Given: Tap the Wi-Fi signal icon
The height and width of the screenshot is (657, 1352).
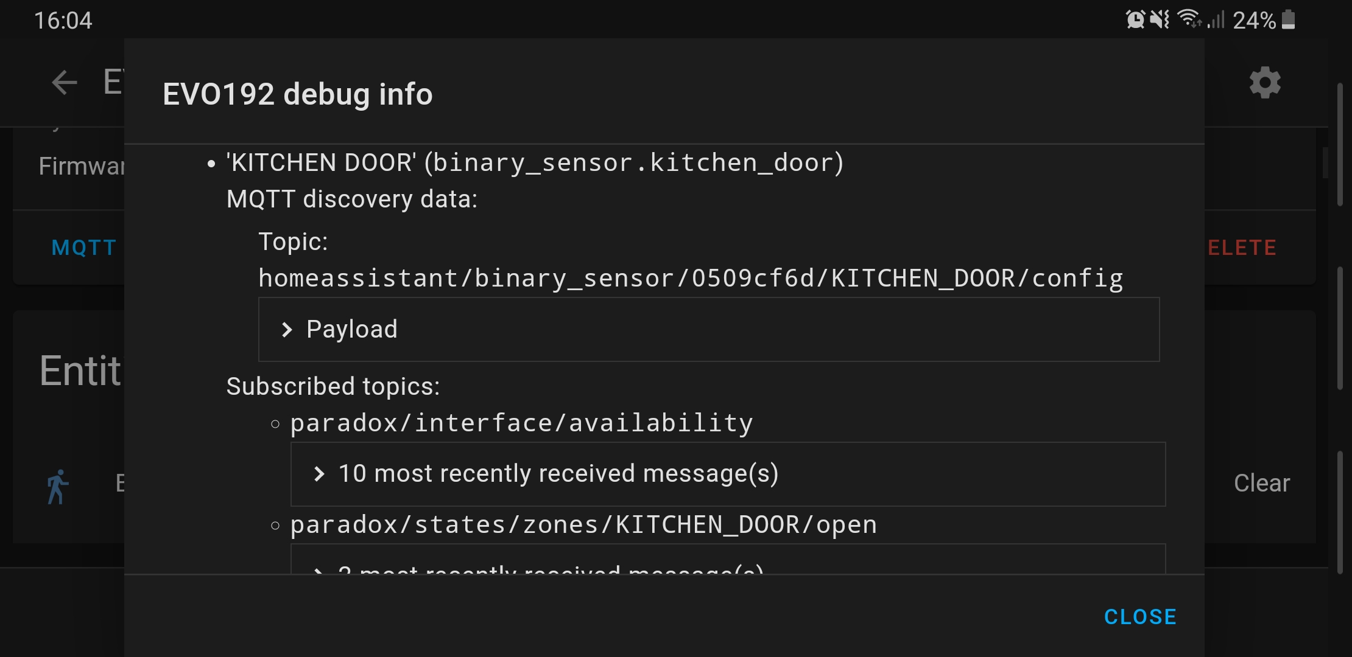Looking at the screenshot, I should coord(1189,20).
